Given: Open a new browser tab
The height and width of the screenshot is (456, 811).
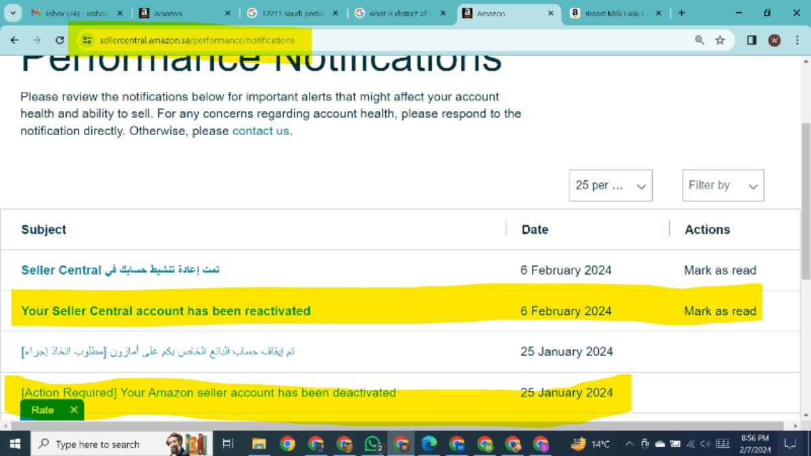Looking at the screenshot, I should pos(681,13).
